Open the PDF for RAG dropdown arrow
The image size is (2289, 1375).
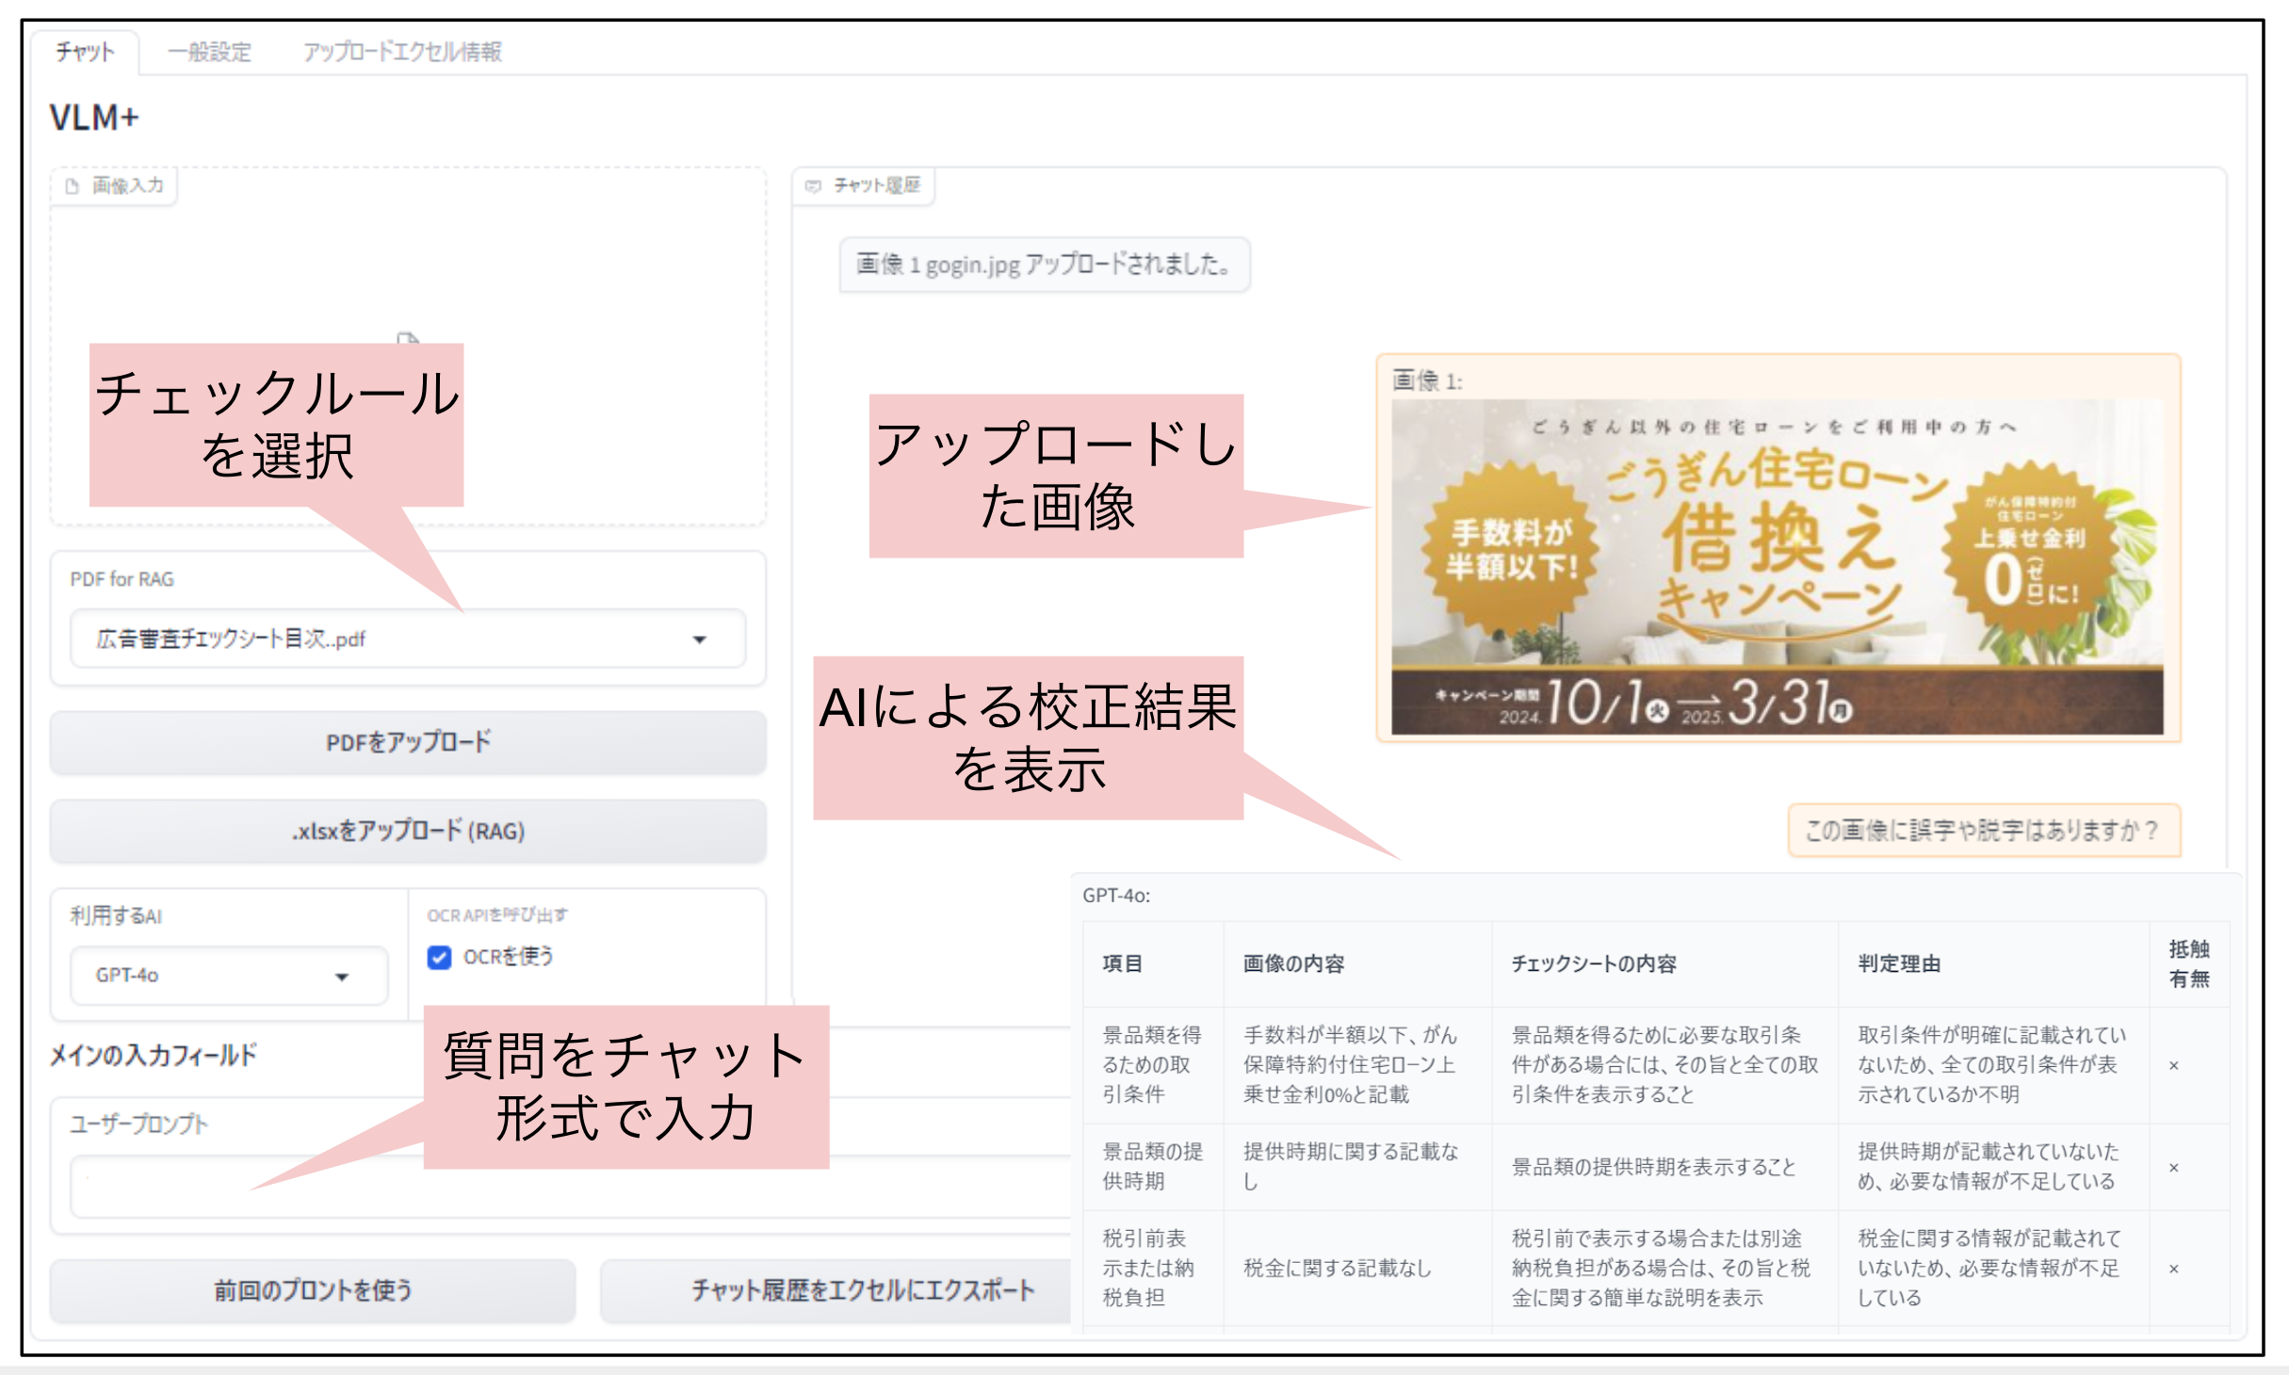pos(699,639)
